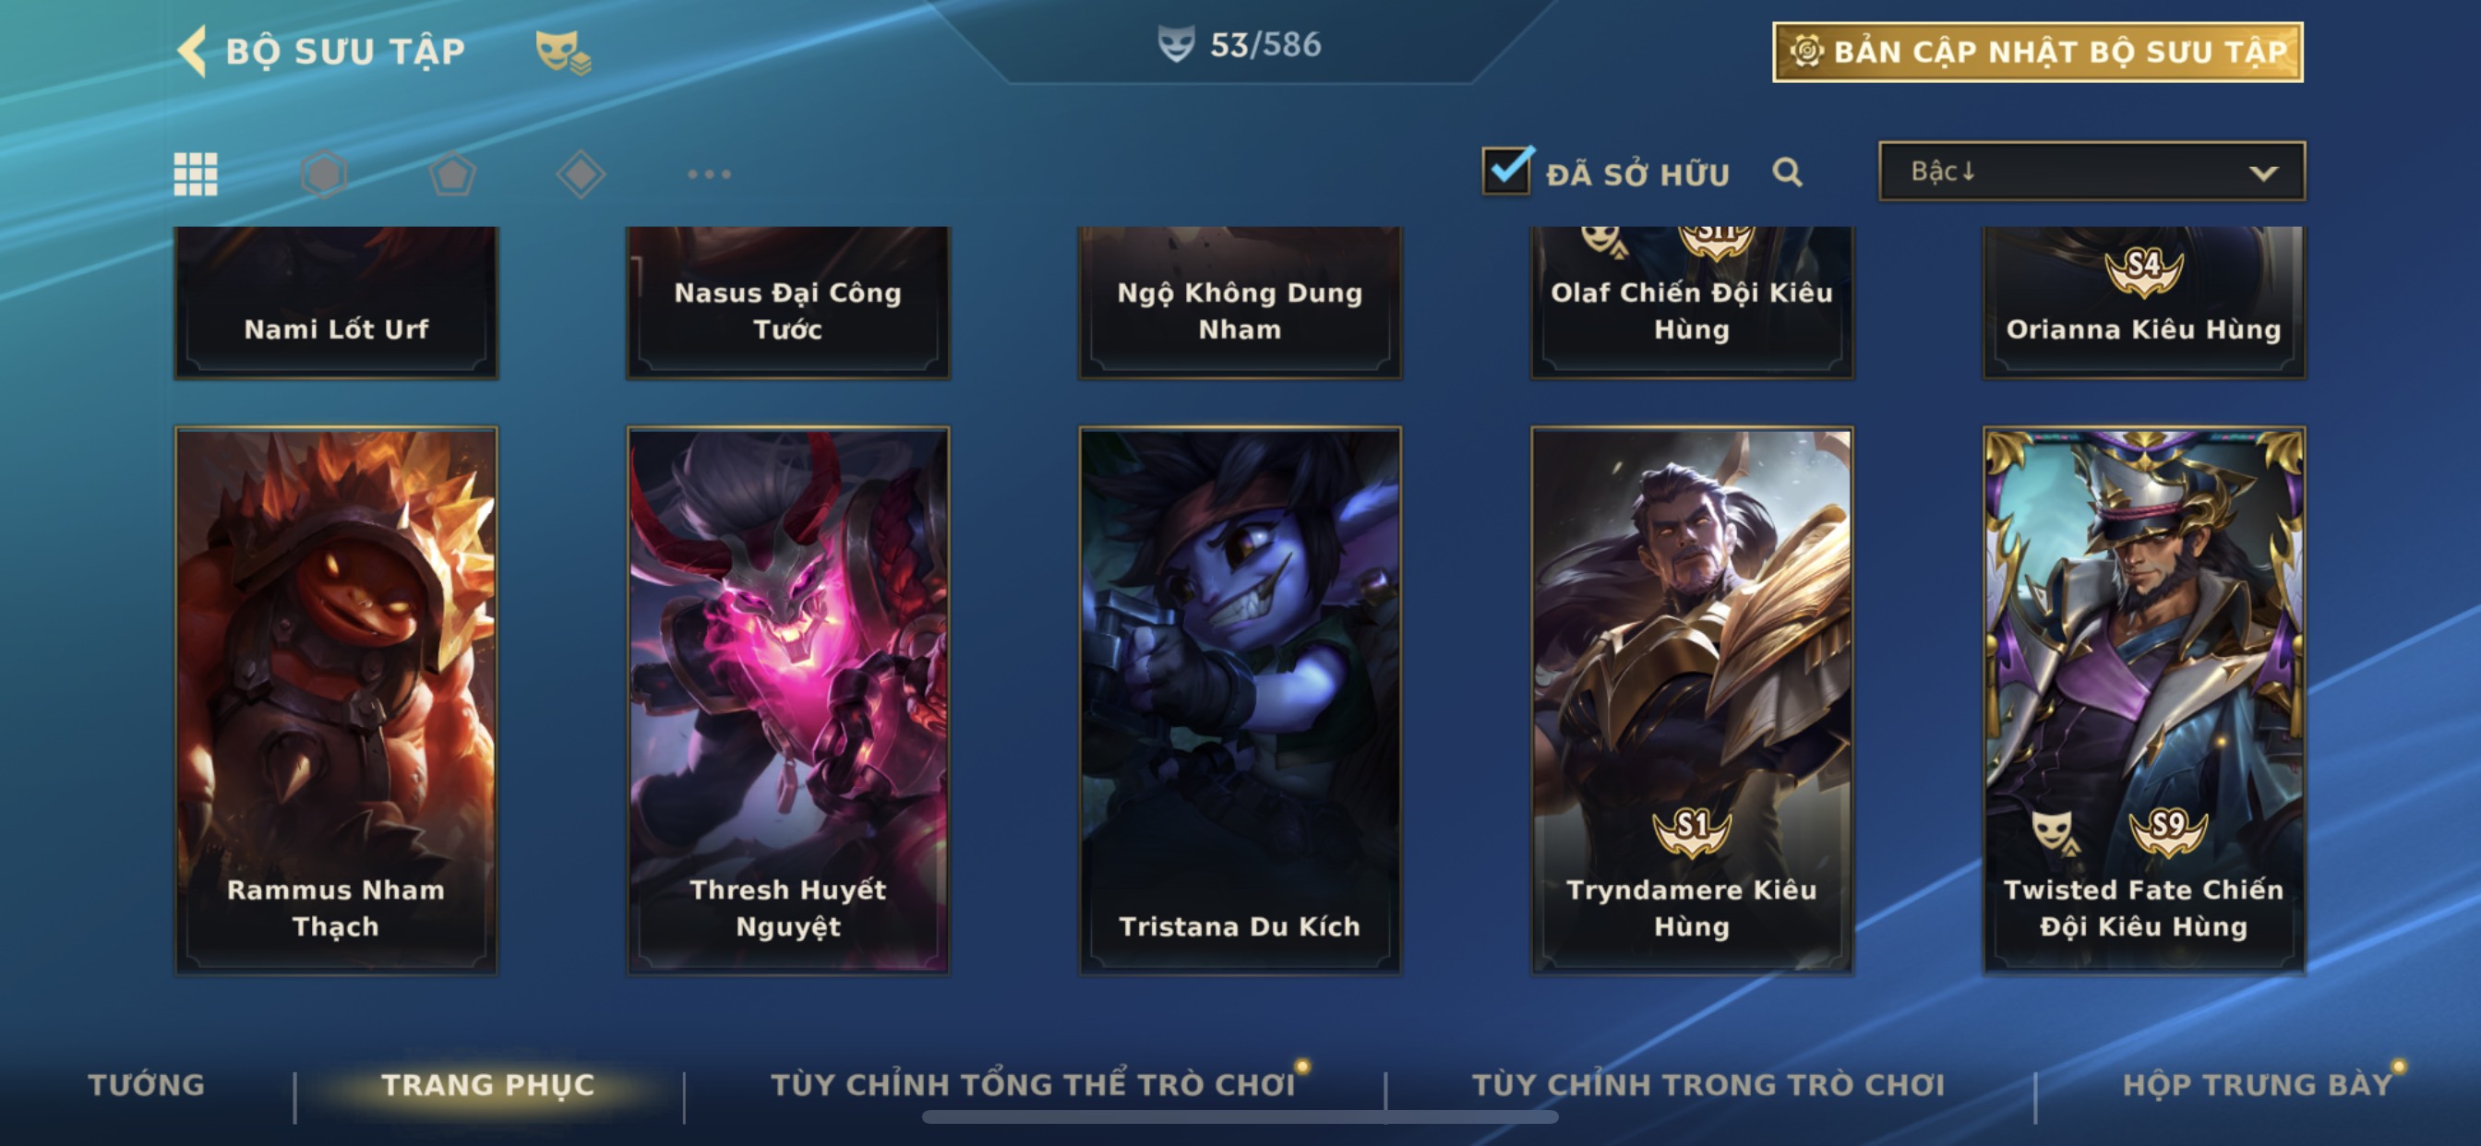Click the Bậc dropdown chevron arrow

[2262, 173]
